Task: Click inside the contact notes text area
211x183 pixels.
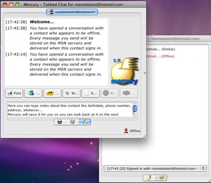Action: (x=70, y=110)
